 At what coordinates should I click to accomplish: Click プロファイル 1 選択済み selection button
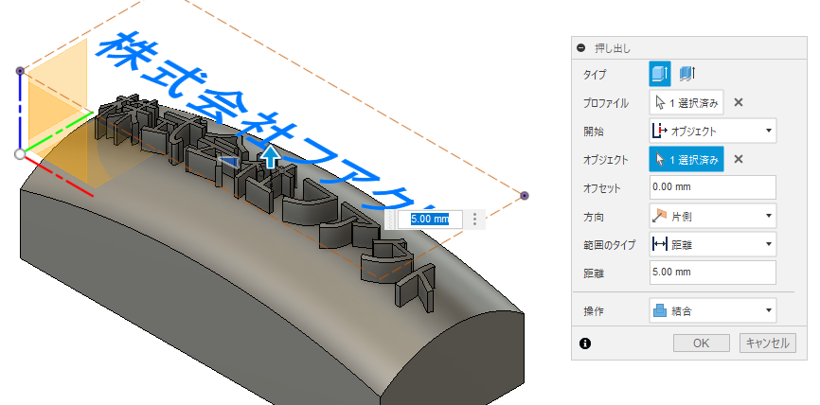(x=686, y=102)
